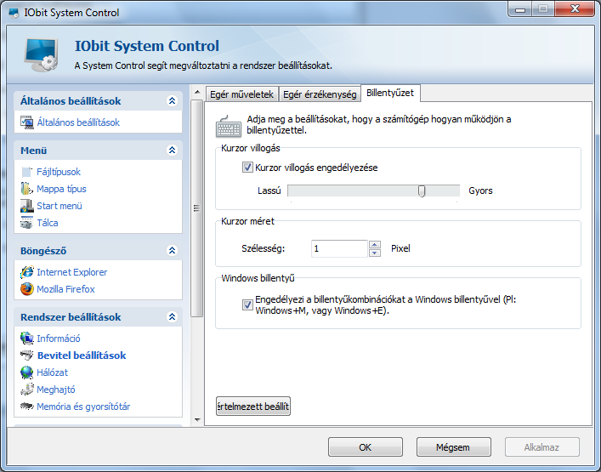Collapse the Böngésző section
Screen dimensions: 601x472
pyautogui.click(x=172, y=250)
